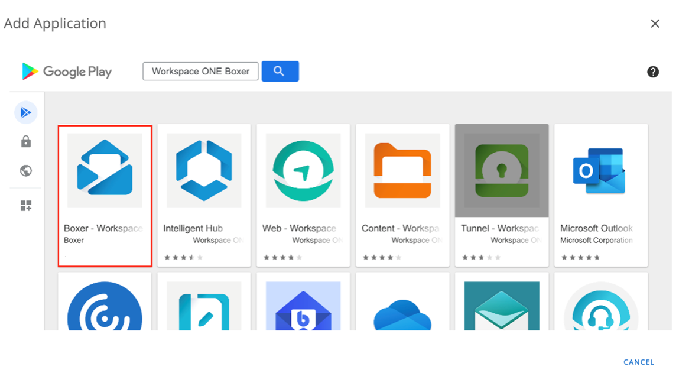Open the Web - Workspace ONE app tile
This screenshot has height=373, width=679.
pyautogui.click(x=303, y=195)
